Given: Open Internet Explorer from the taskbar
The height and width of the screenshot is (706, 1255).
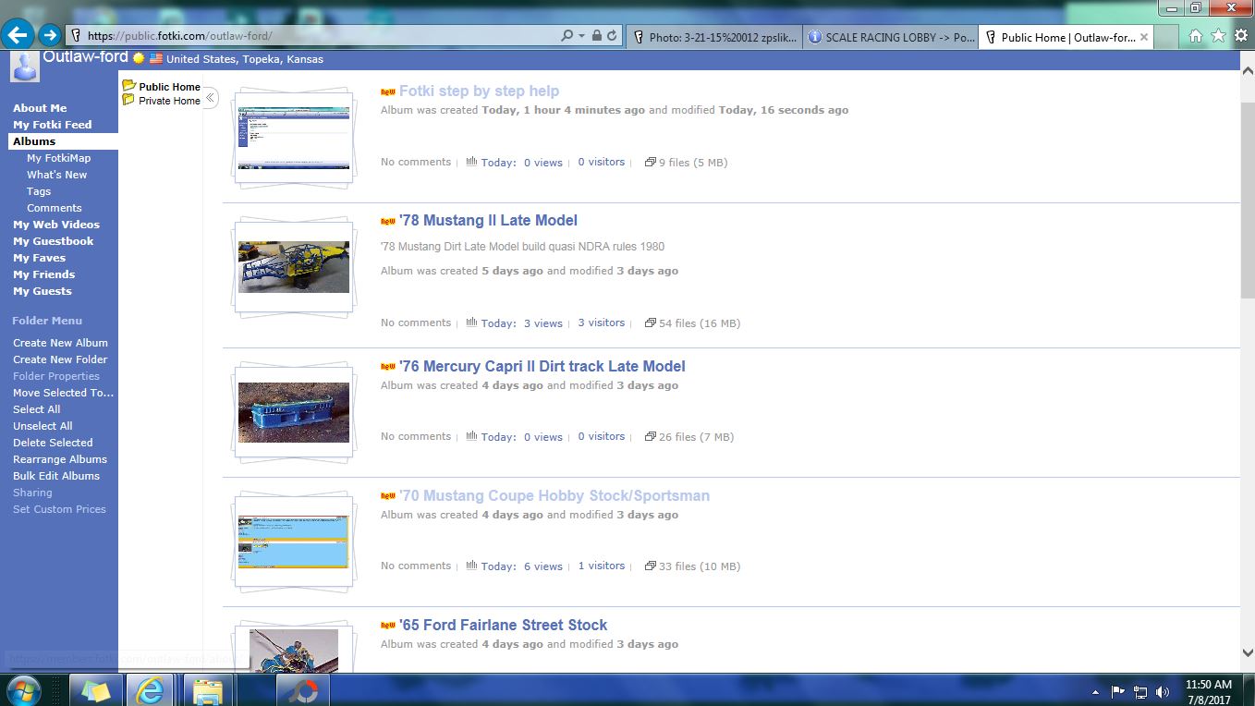Looking at the screenshot, I should pos(151,690).
